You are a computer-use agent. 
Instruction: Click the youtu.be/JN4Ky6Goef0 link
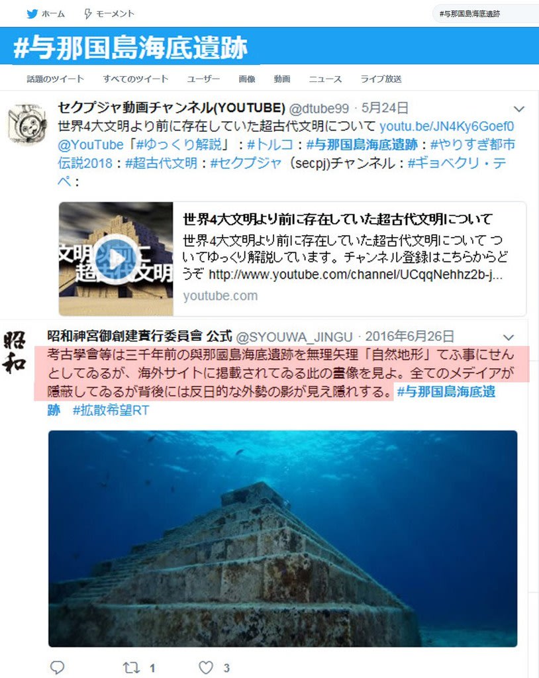point(446,126)
